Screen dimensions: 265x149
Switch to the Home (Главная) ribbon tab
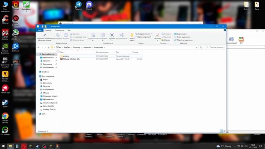pyautogui.click(x=48, y=30)
